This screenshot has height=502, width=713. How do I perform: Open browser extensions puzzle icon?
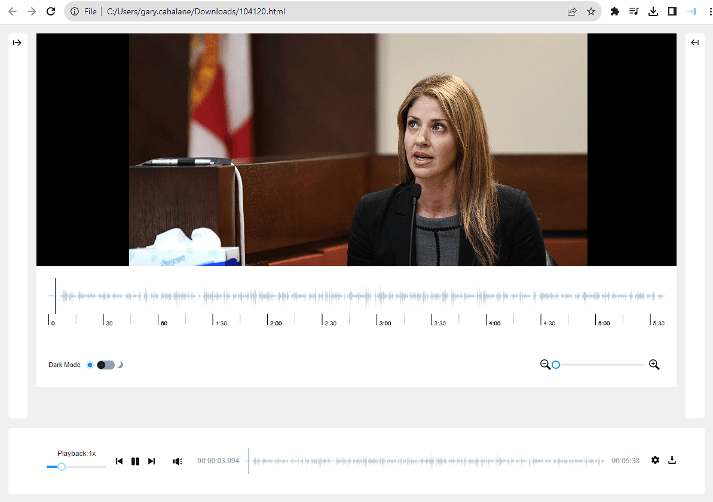tap(615, 11)
